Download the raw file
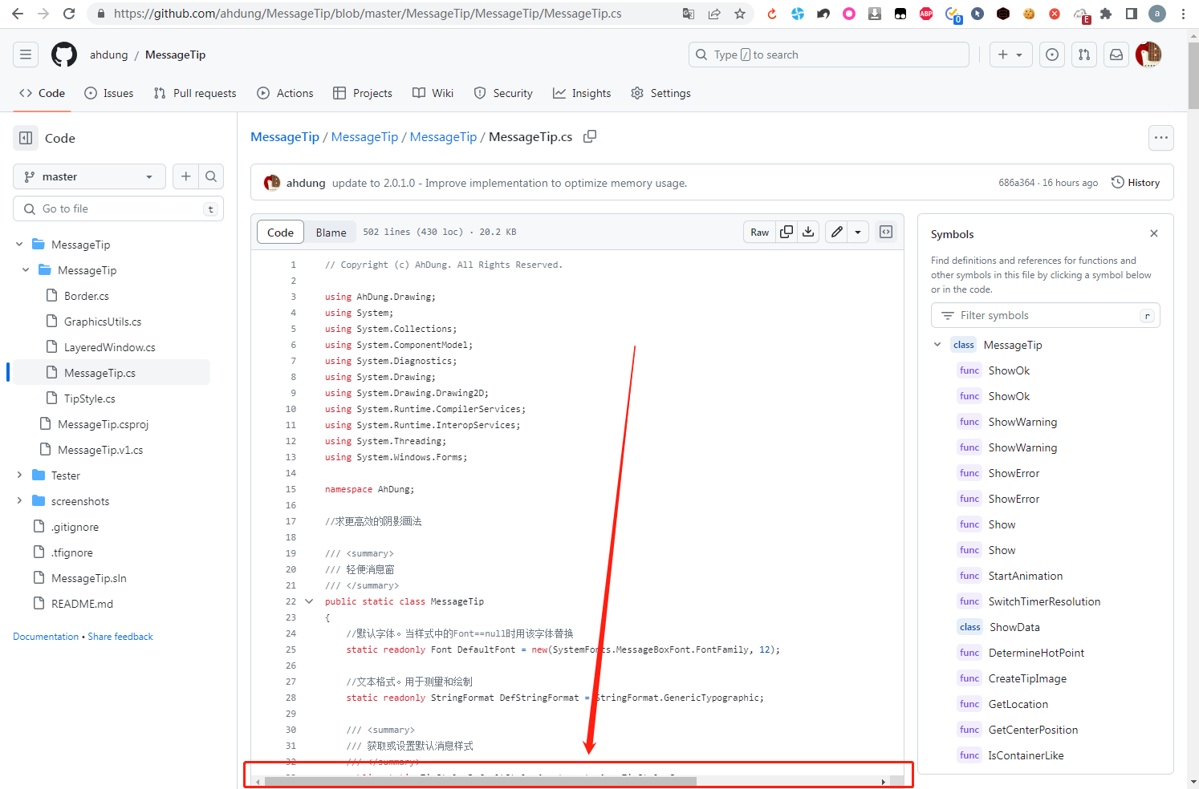Screen dimensions: 1199x789 pyautogui.click(x=808, y=231)
